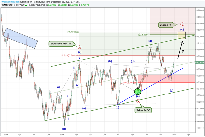Screen dimensions: 205x137
Task: Select the high value H:0.78019
Action: pyautogui.click(x=62, y=5)
